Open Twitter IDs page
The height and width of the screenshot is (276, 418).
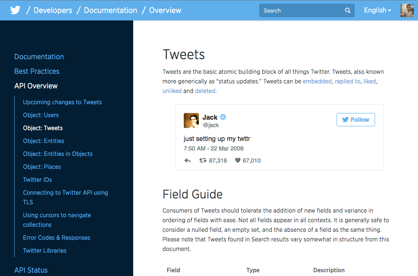[x=37, y=180]
